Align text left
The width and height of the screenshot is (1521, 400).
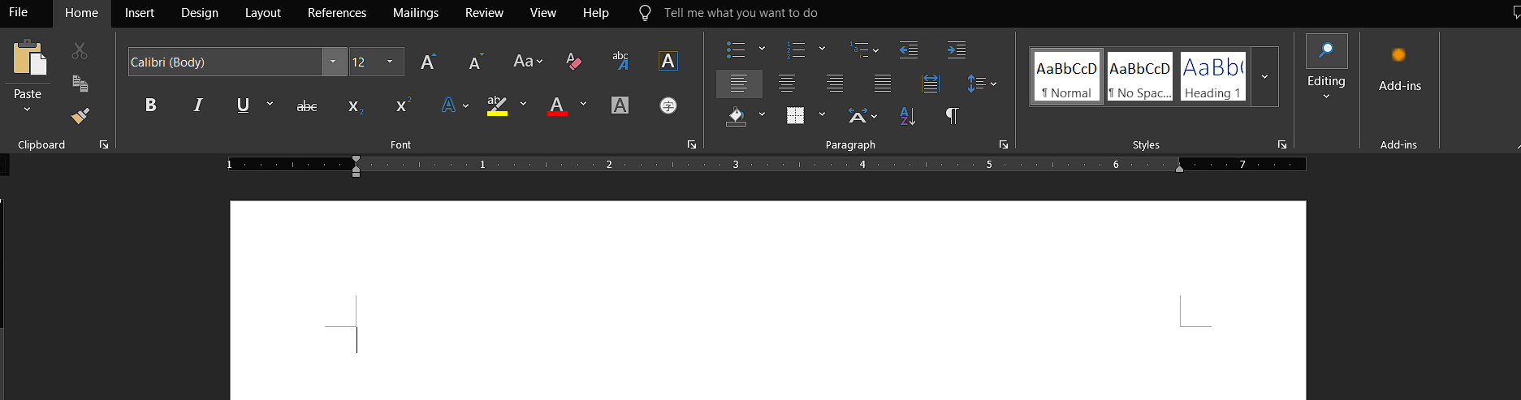tap(739, 83)
